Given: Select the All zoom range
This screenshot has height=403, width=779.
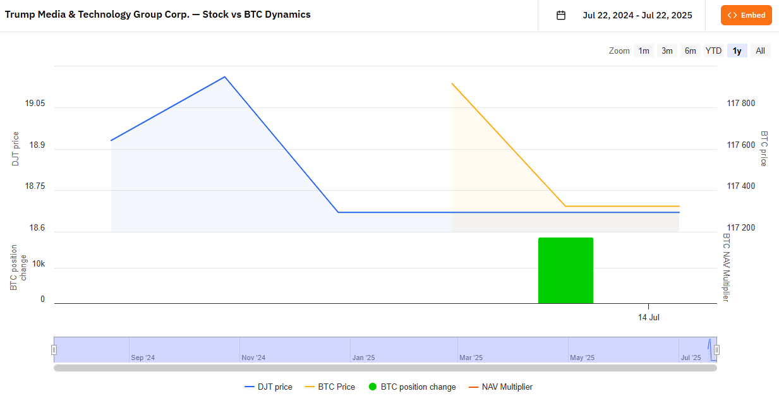Looking at the screenshot, I should 761,51.
